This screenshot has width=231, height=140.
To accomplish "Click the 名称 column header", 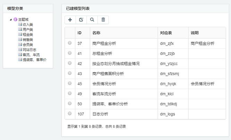I will click(96, 33).
